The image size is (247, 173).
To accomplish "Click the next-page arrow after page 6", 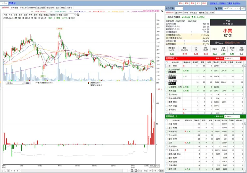I will click(20, 171).
